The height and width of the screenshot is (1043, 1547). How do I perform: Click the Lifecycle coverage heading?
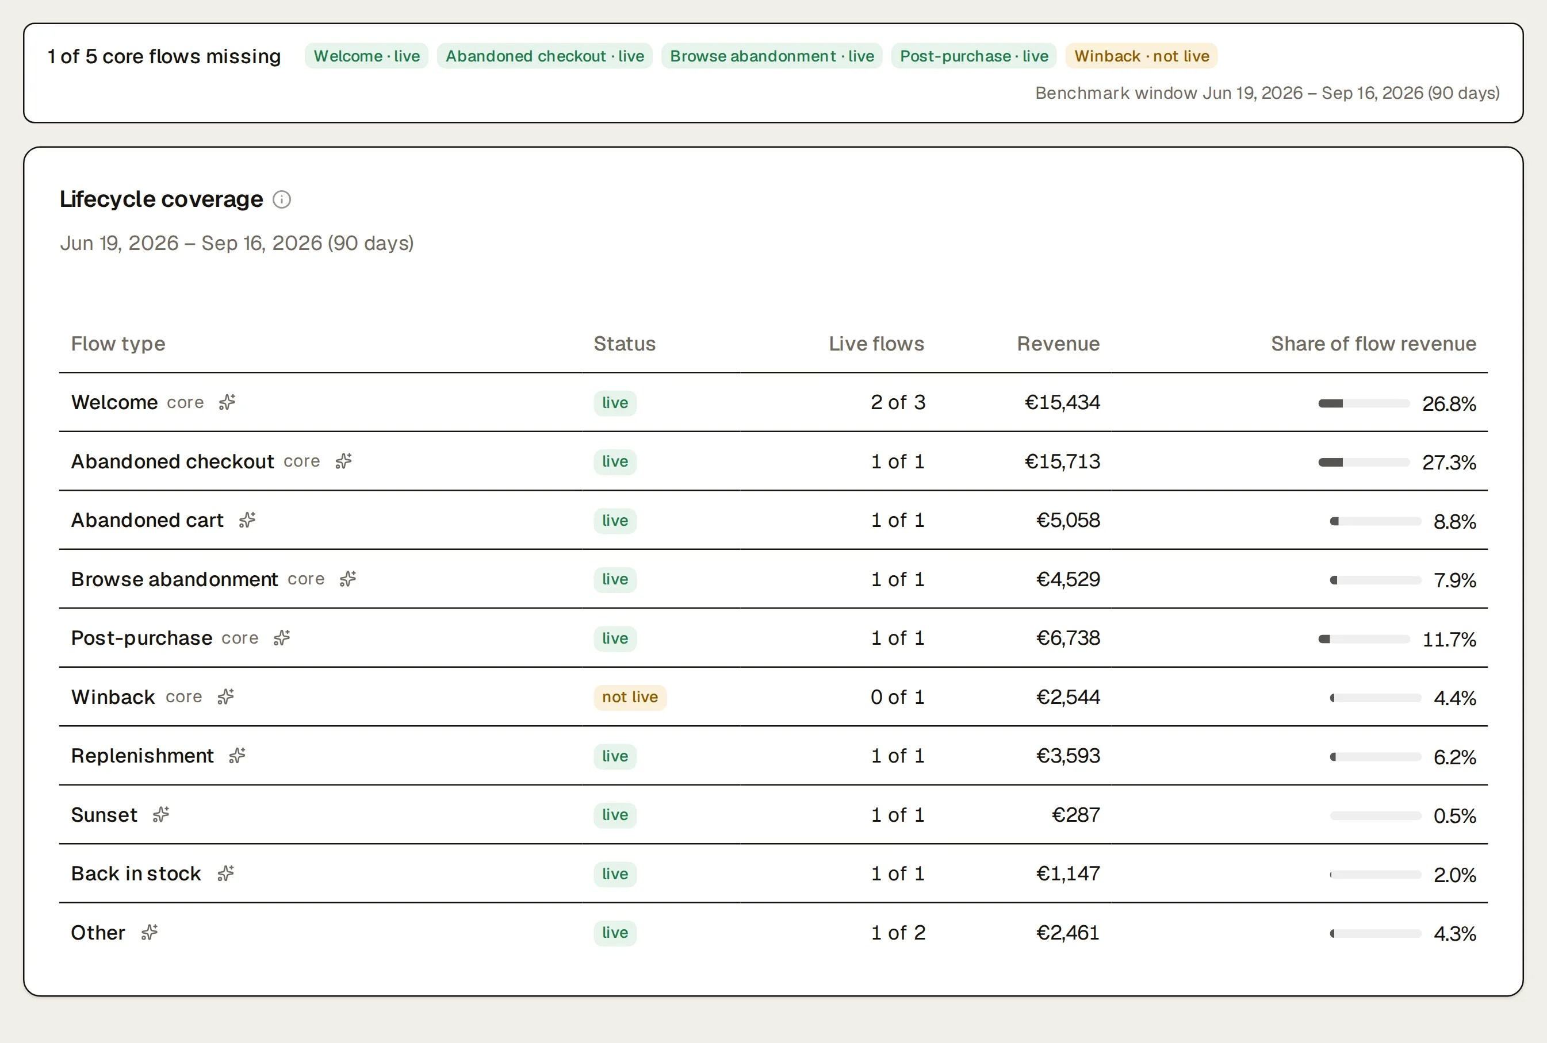tap(161, 199)
